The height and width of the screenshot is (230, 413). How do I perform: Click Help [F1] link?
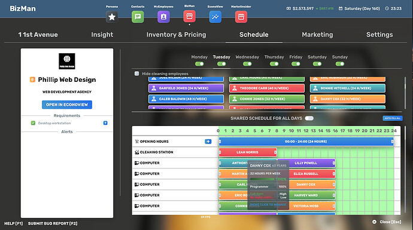point(13,223)
